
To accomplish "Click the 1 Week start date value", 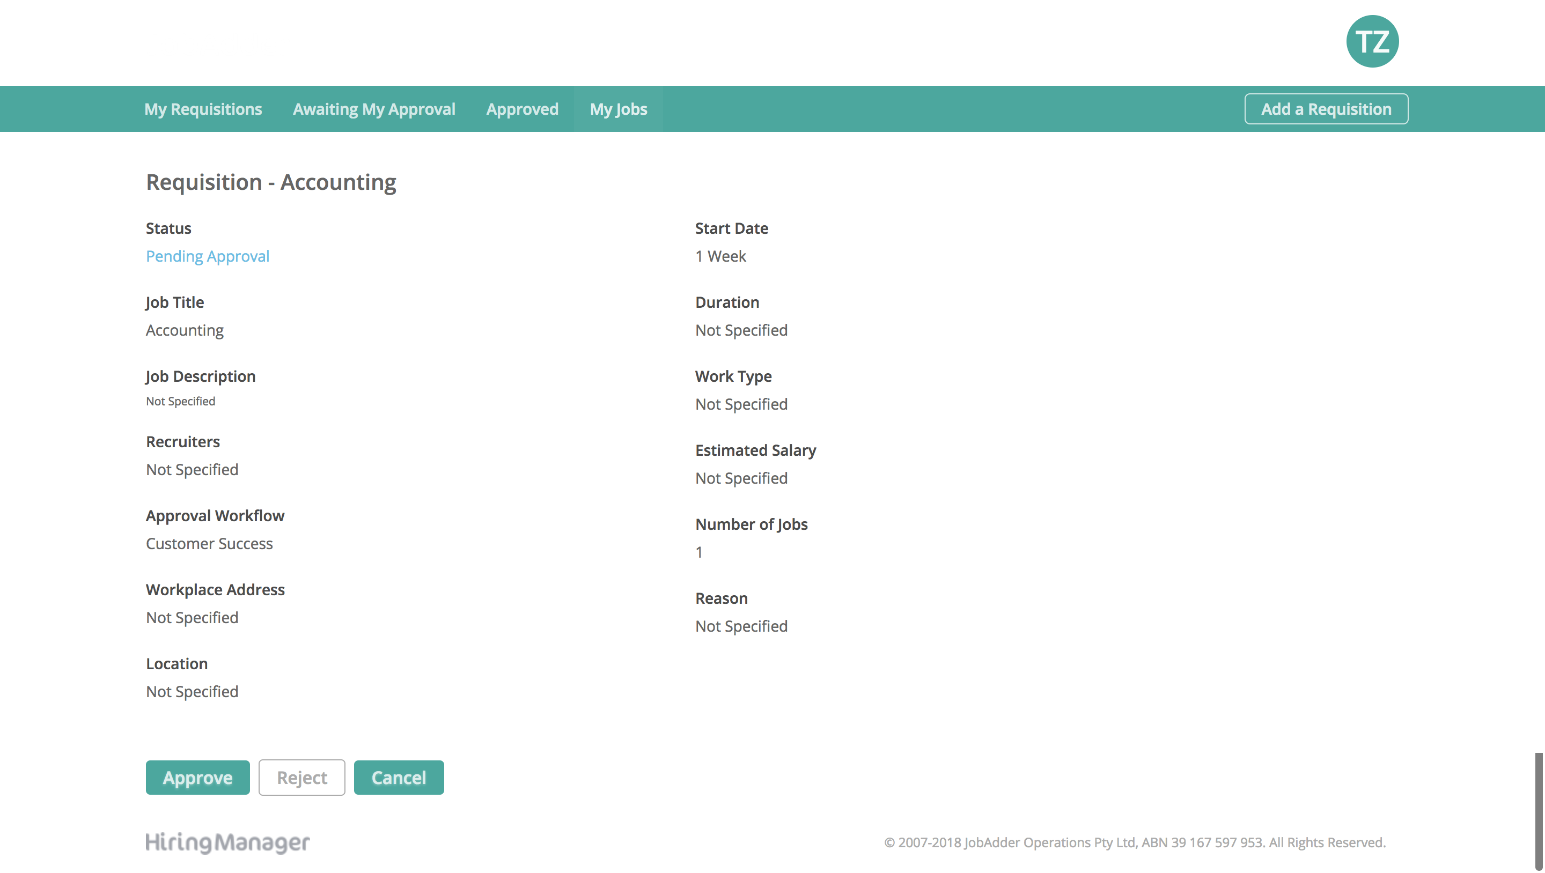I will coord(720,256).
